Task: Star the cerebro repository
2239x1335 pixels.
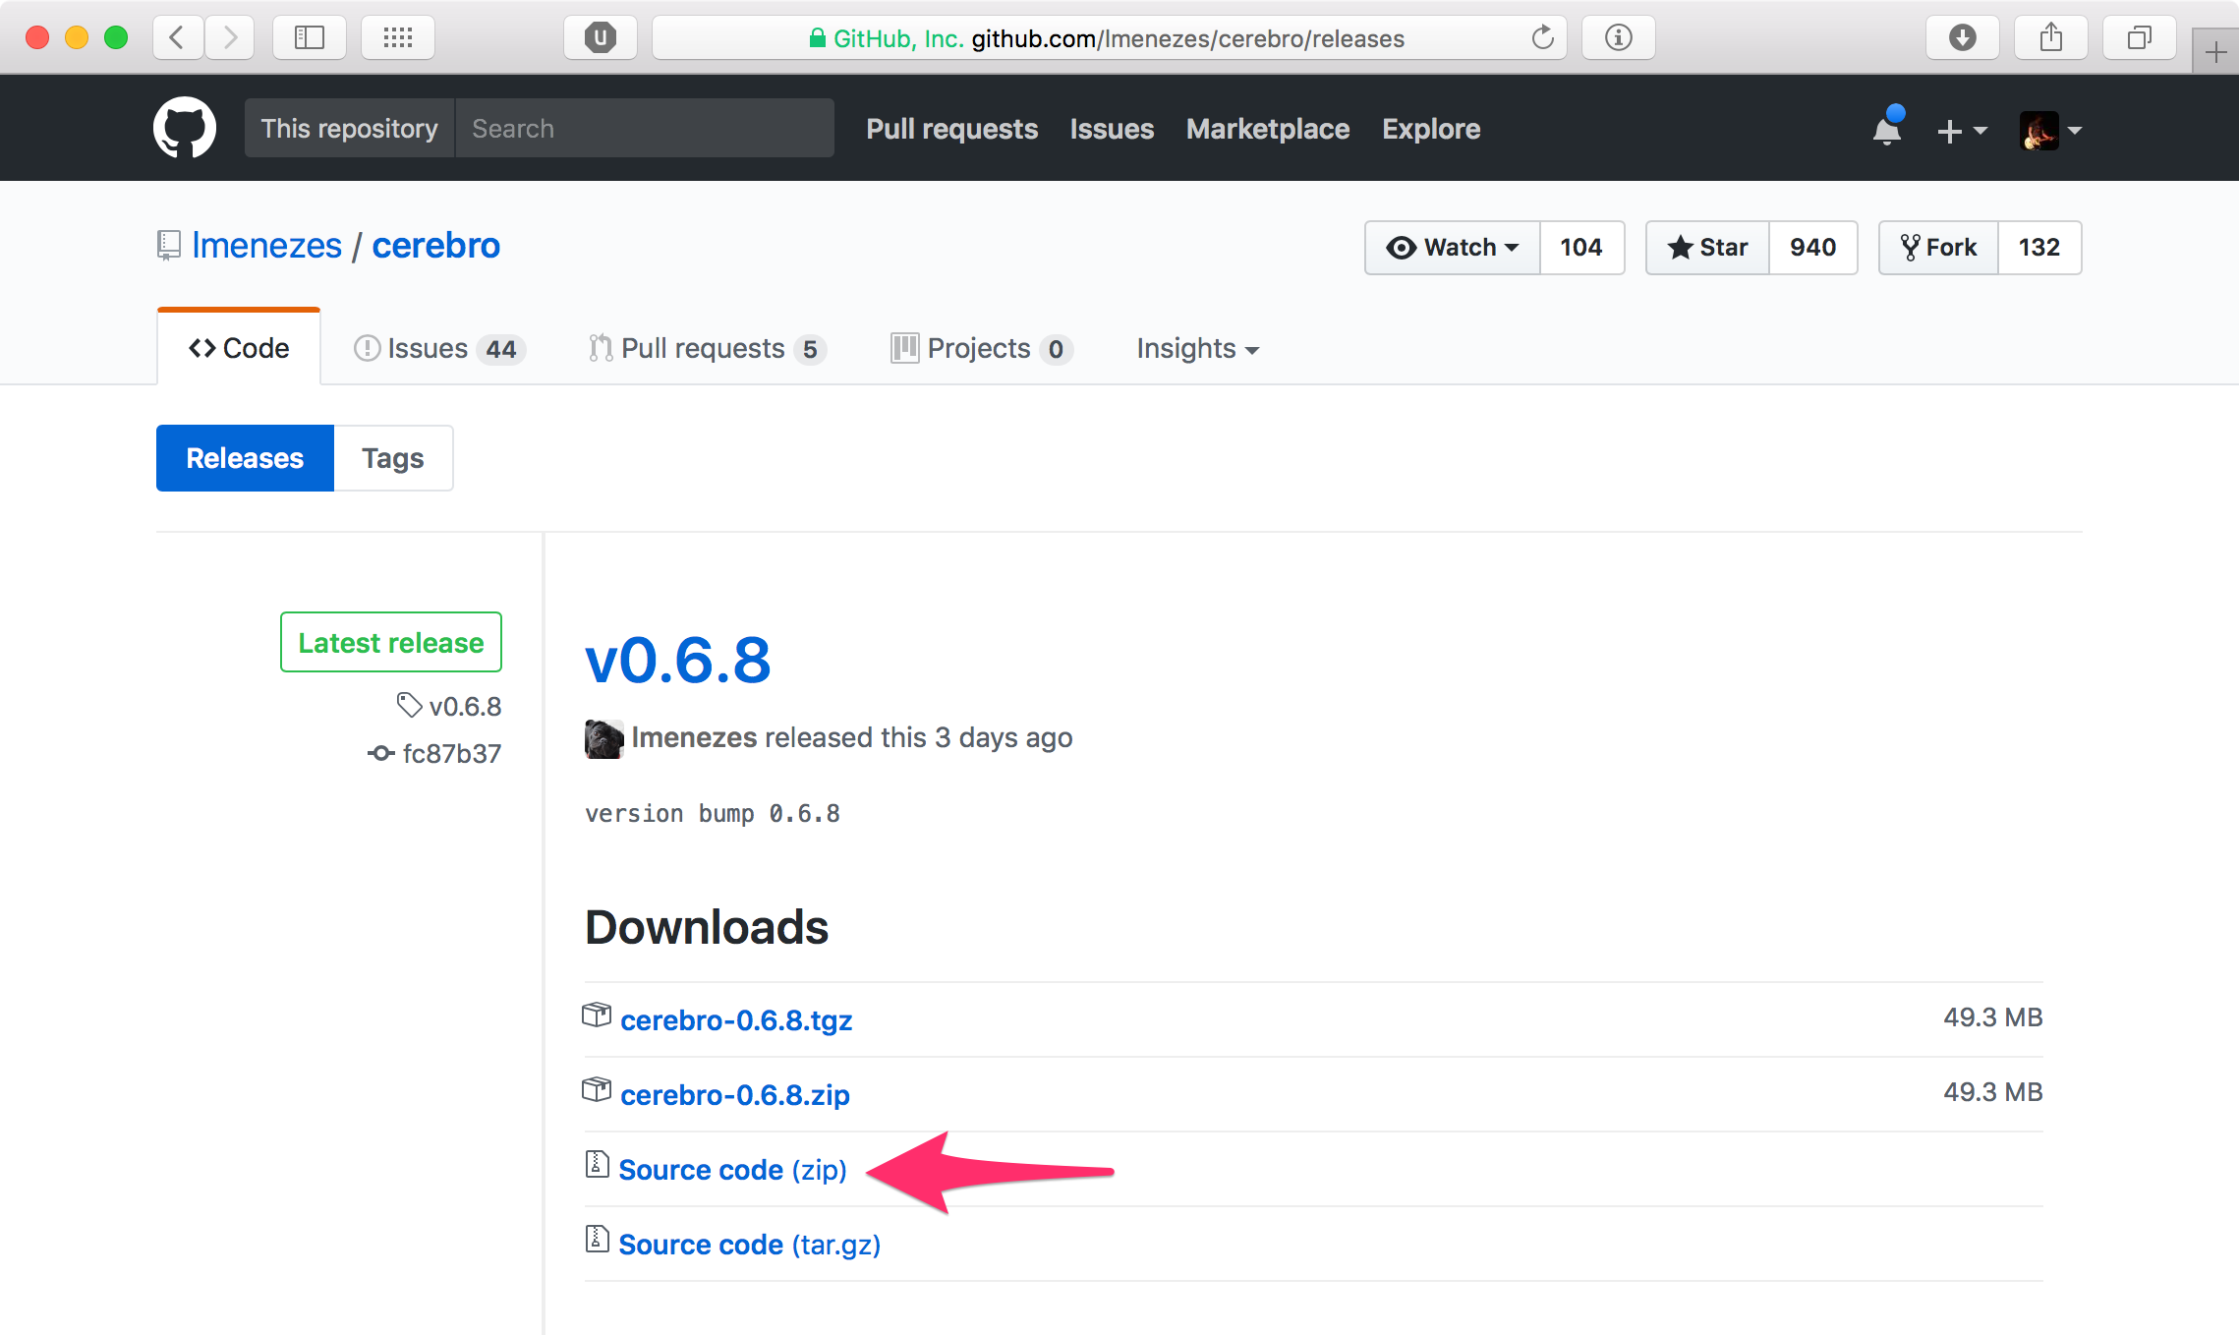Action: click(1708, 248)
